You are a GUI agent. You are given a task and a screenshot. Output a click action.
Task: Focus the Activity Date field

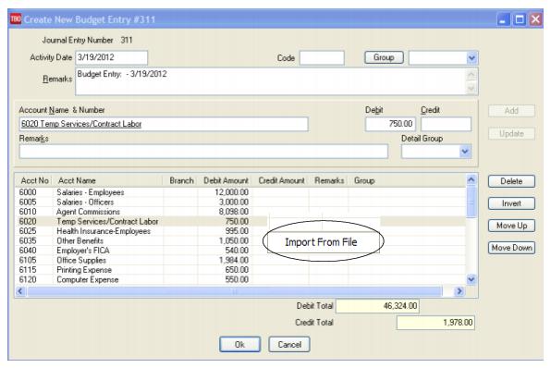pyautogui.click(x=111, y=57)
